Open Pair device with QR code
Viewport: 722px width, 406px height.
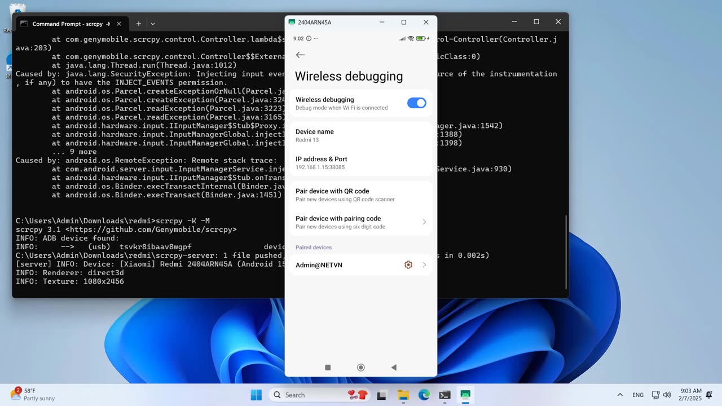[x=361, y=195]
